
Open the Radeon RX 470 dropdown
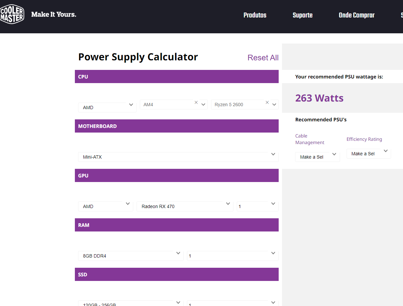(x=185, y=206)
